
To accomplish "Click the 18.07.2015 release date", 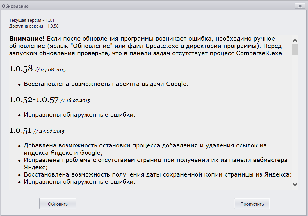I will coord(77,100).
